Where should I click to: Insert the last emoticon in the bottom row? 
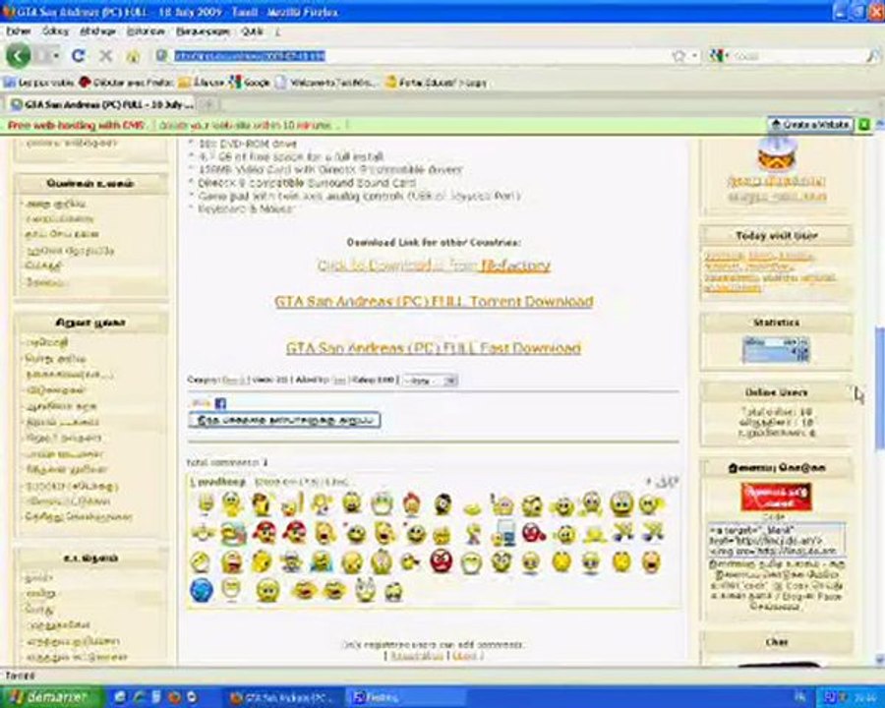394,591
